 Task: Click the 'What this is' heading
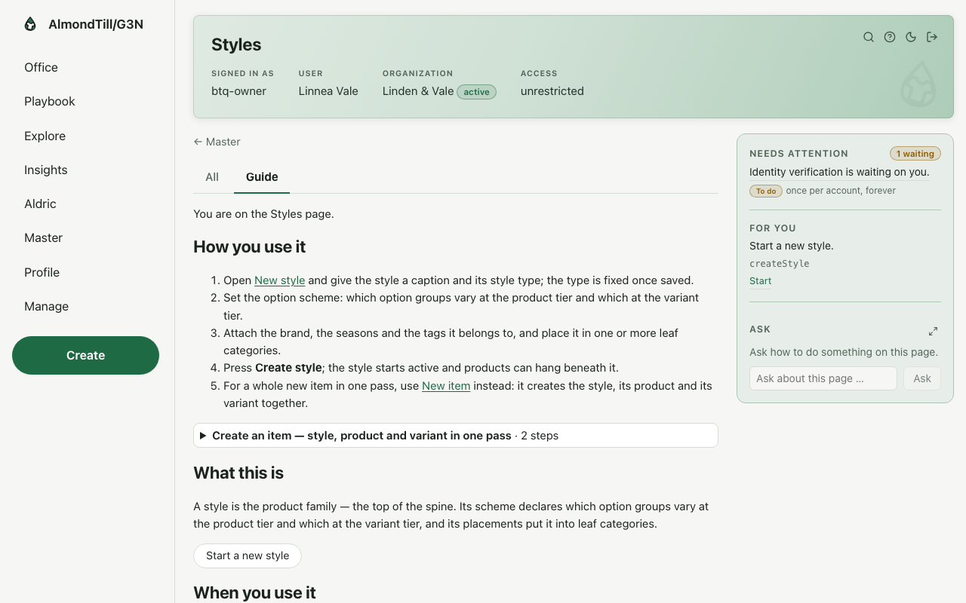pyautogui.click(x=238, y=473)
